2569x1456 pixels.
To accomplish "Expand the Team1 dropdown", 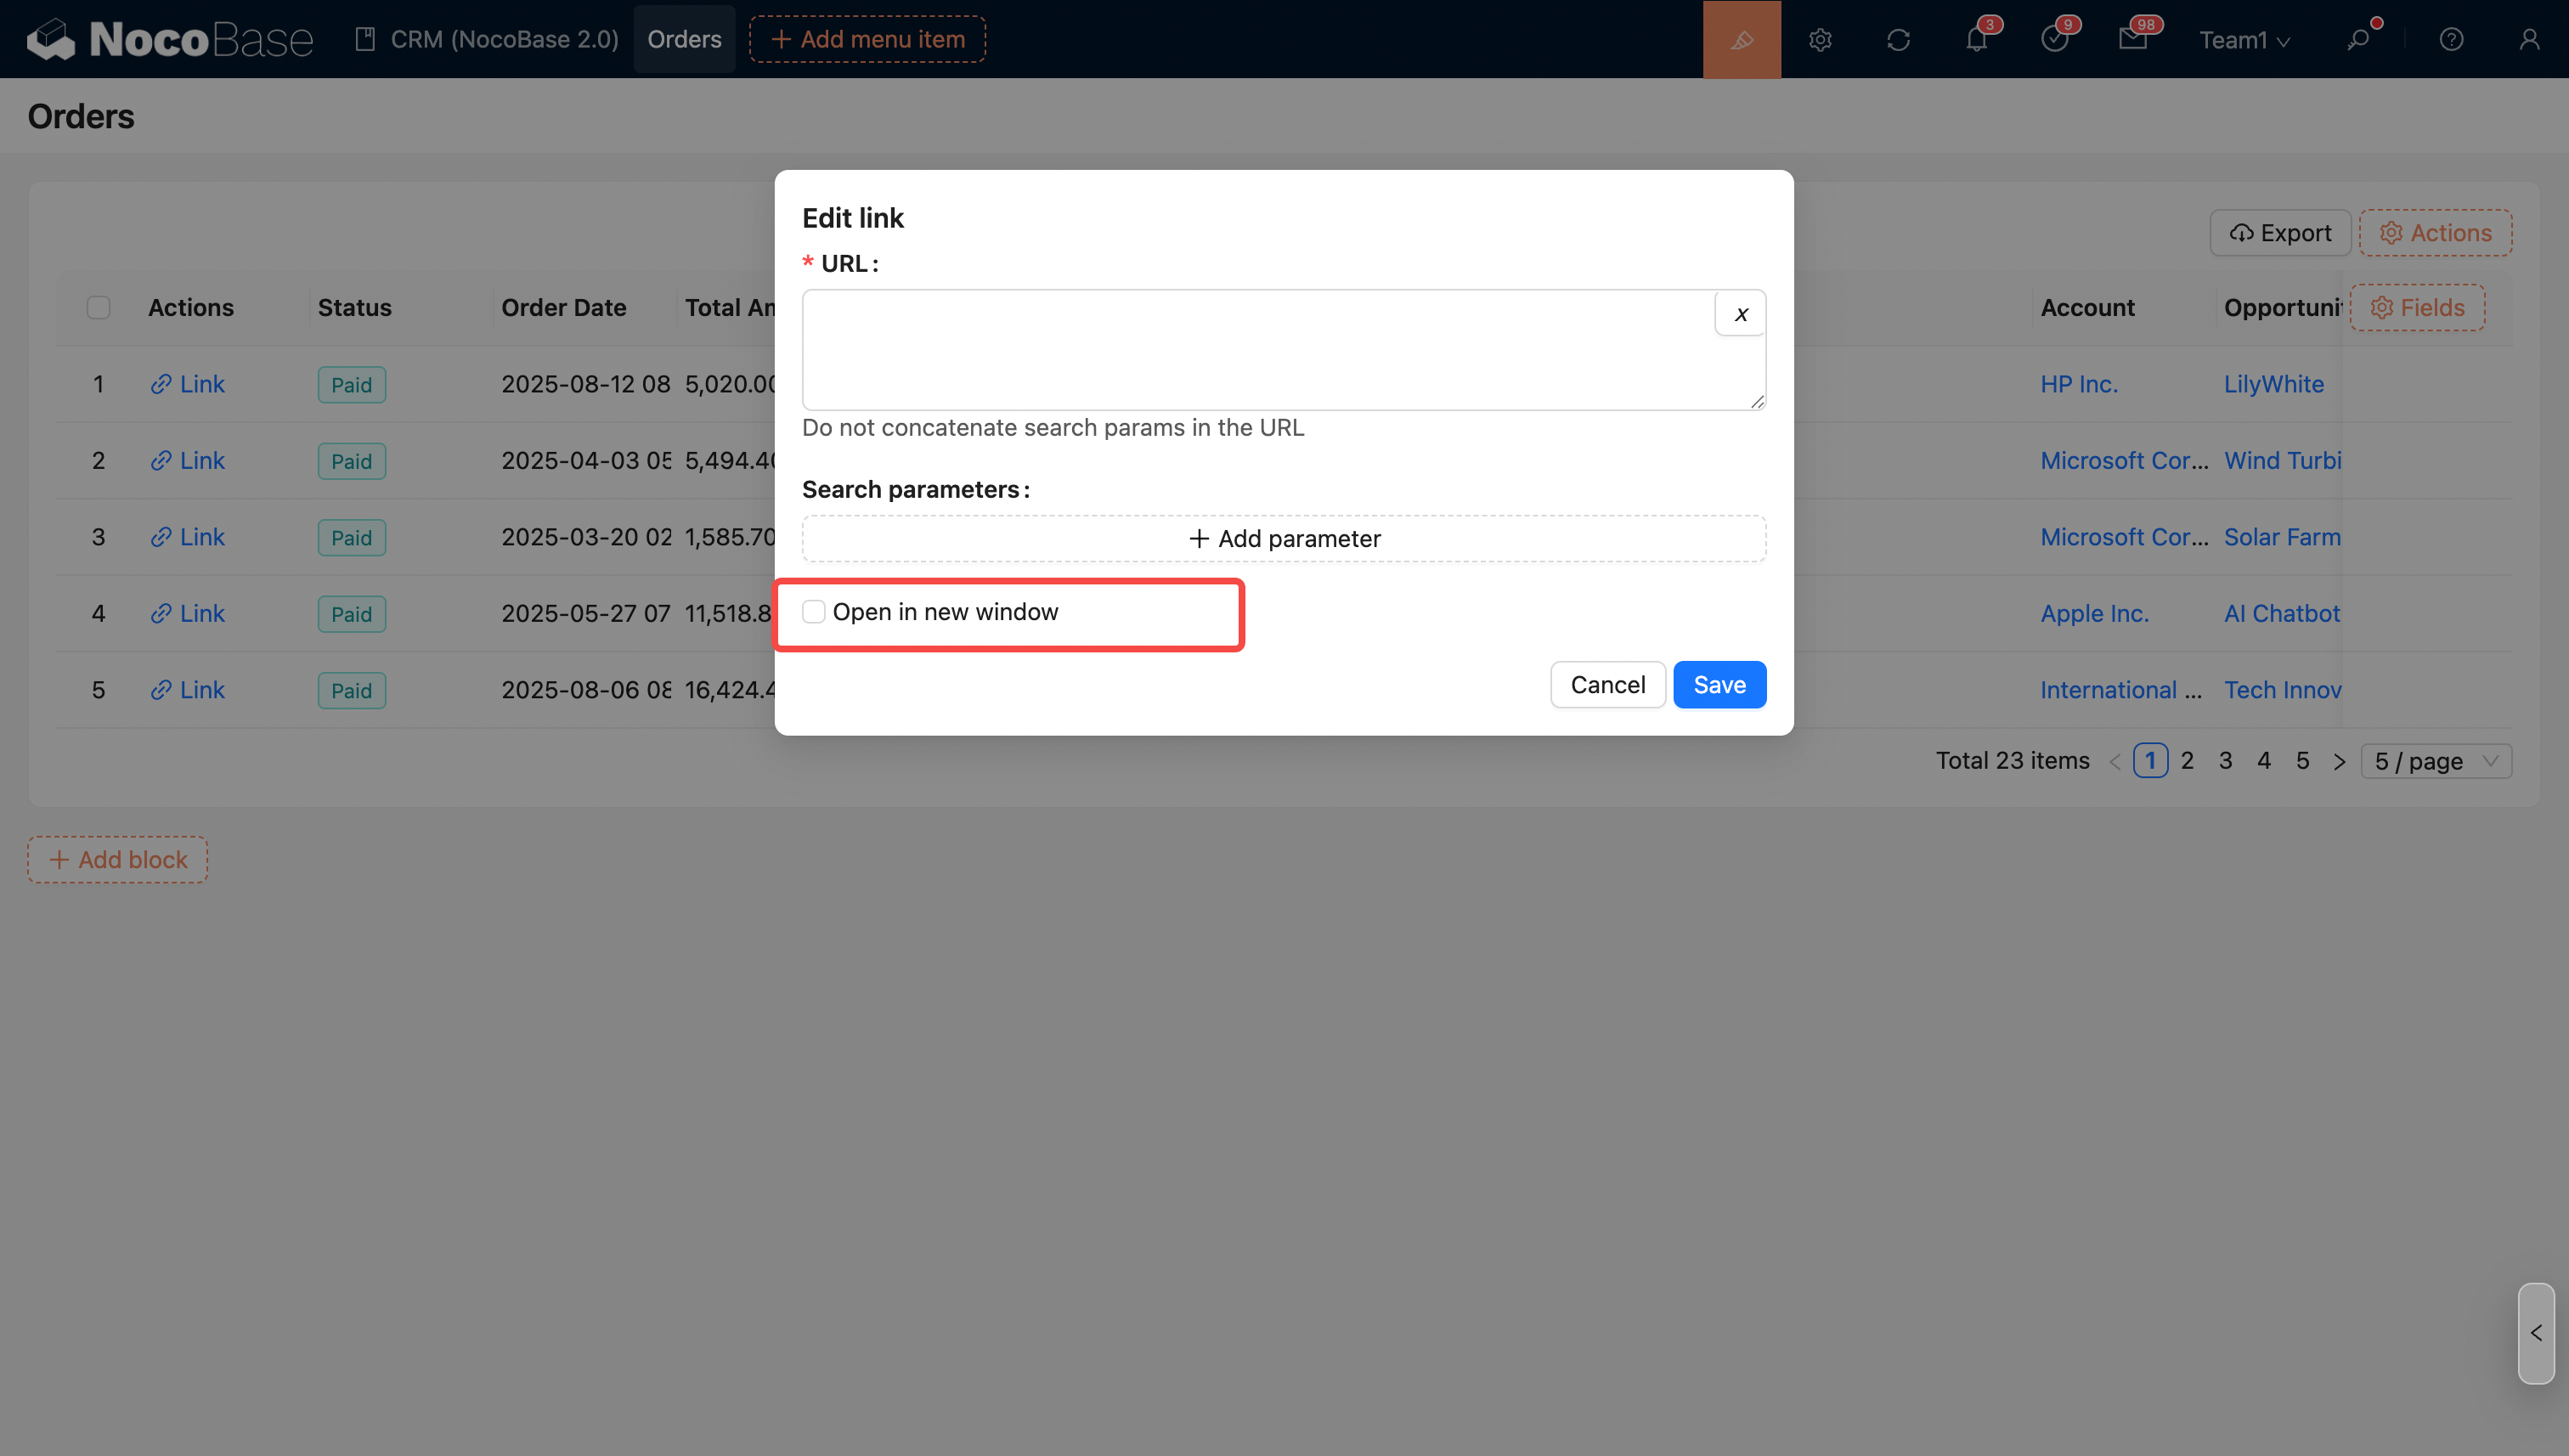I will (2243, 39).
